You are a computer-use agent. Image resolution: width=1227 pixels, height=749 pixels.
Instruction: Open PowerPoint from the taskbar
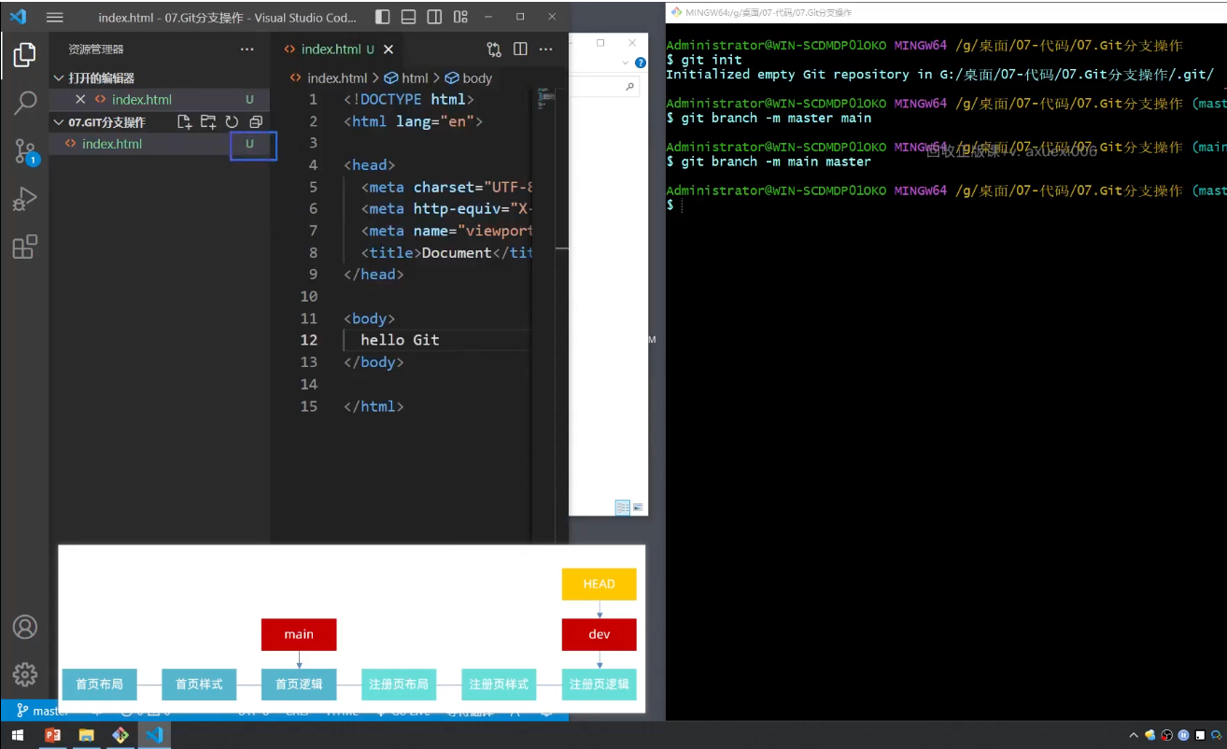pos(53,735)
